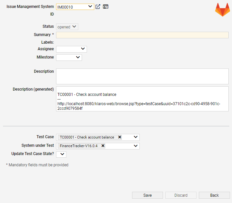232x203 pixels.
Task: Open issue management system in external link icon
Action: point(98,7)
